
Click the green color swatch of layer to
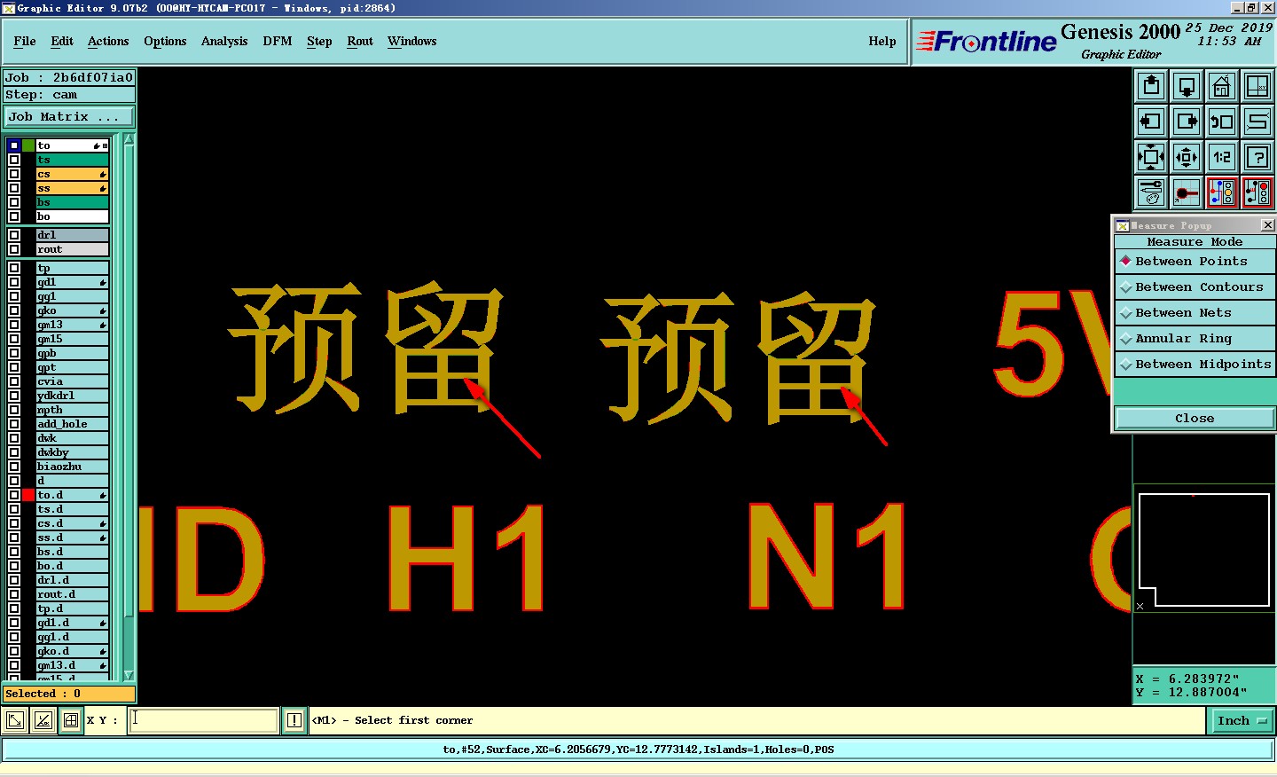click(x=28, y=145)
